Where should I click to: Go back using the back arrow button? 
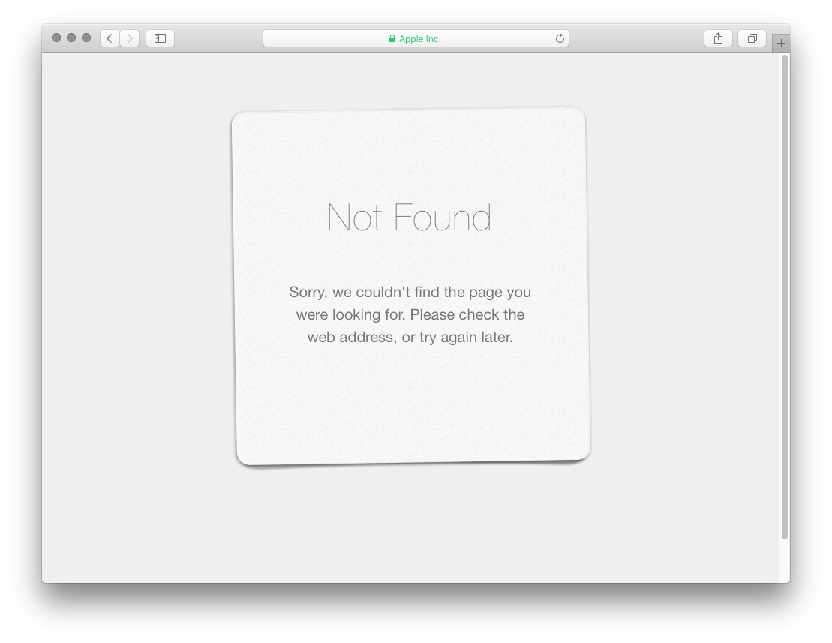pos(110,38)
